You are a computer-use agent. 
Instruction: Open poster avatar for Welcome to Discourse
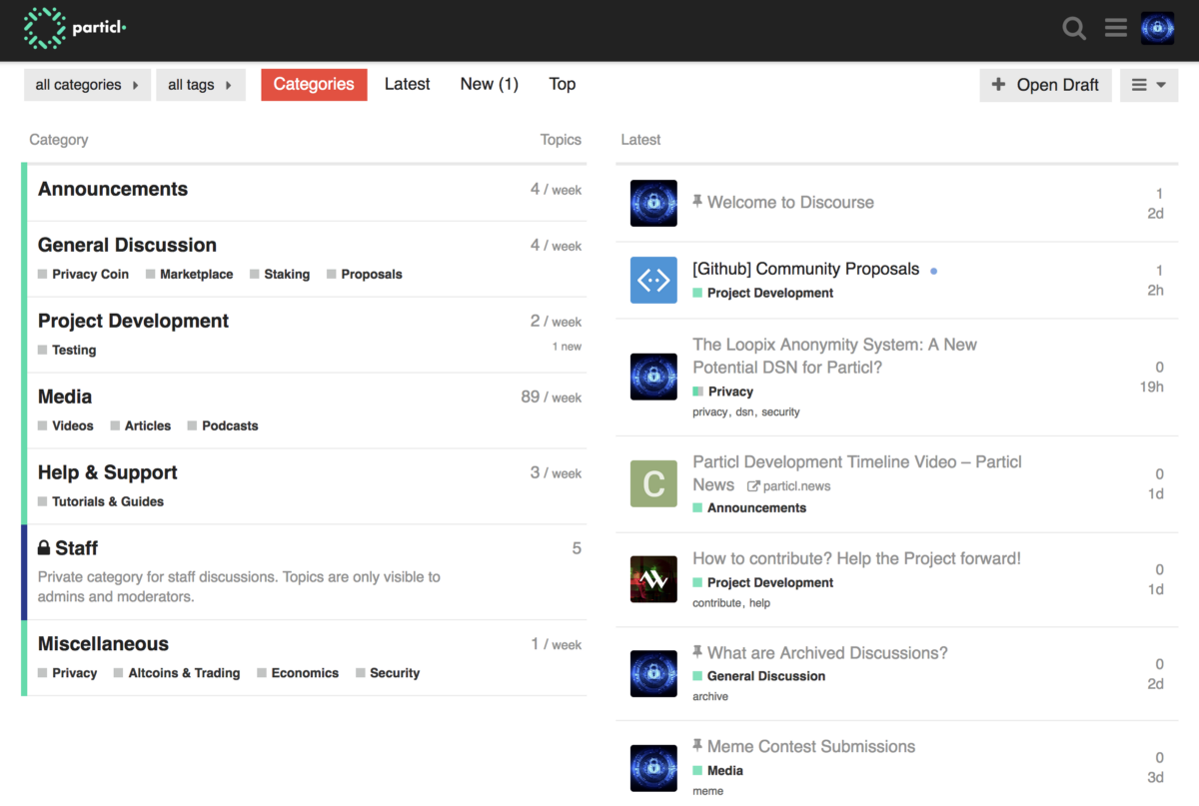point(653,203)
